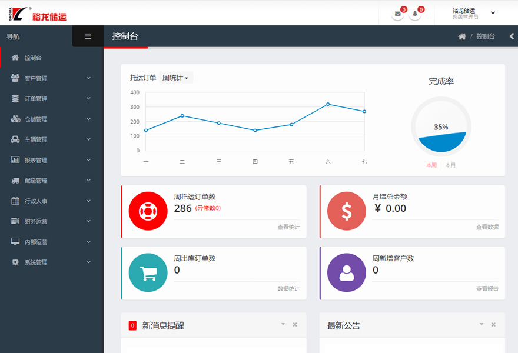Click the 订单管理 database icon

point(15,98)
